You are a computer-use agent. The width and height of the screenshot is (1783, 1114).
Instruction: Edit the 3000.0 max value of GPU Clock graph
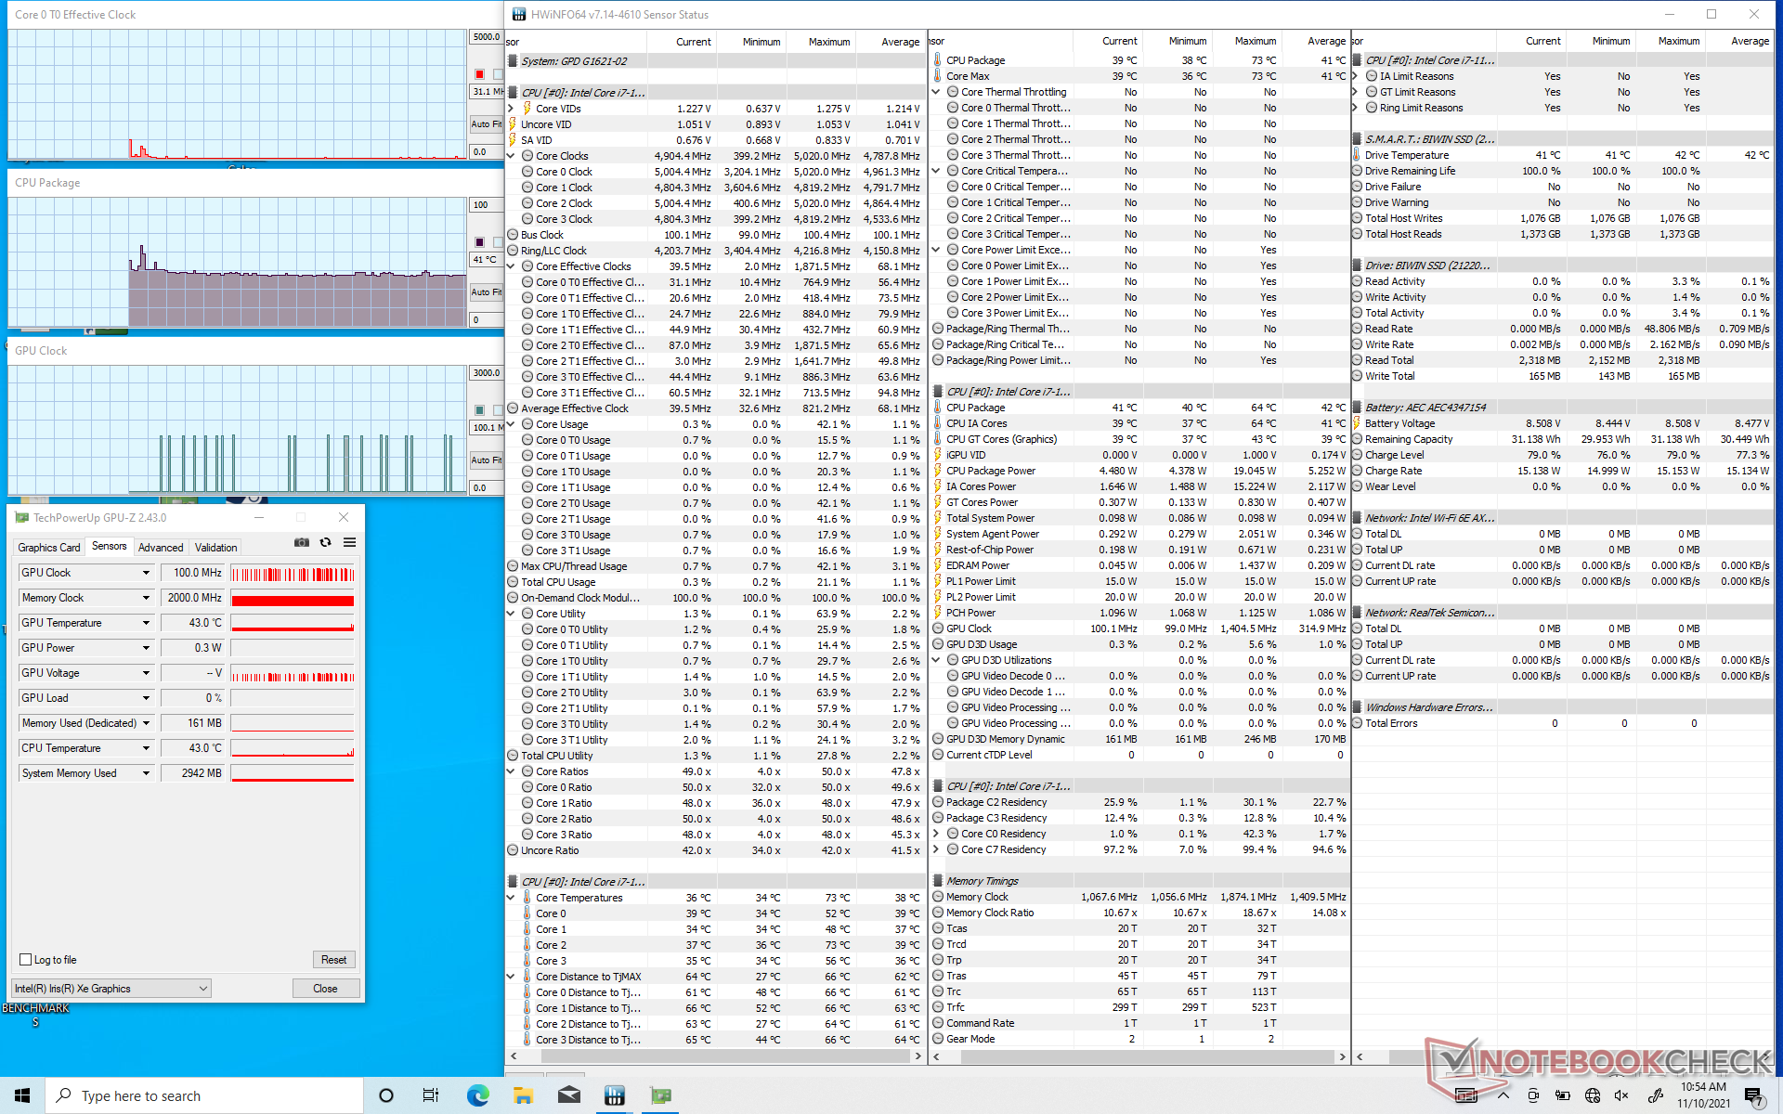(x=486, y=373)
